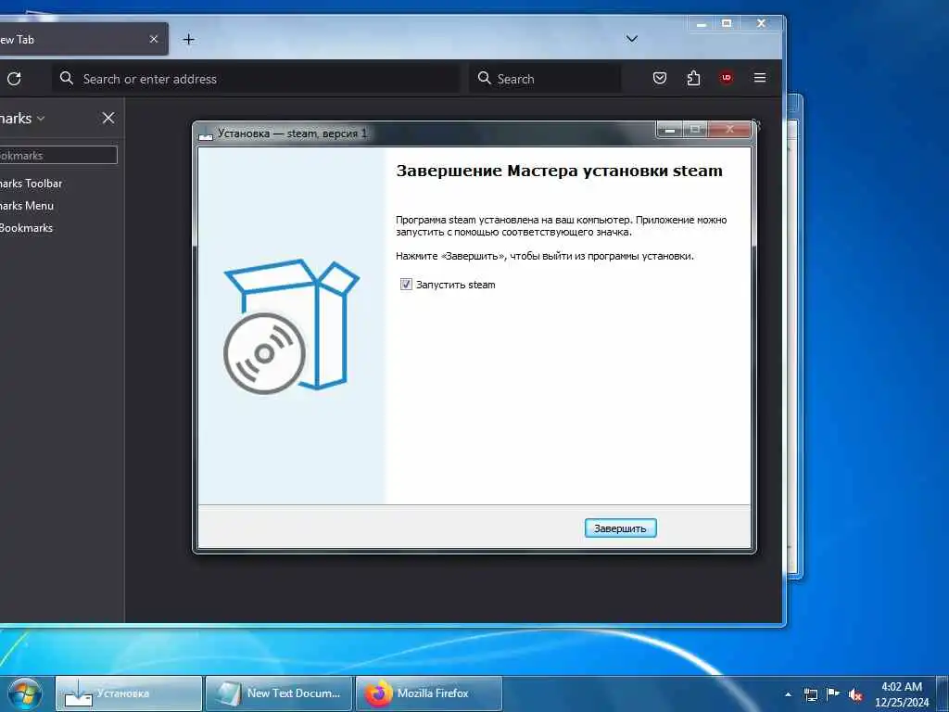This screenshot has width=949, height=712.
Task: Open the network tray icon
Action: tap(810, 694)
